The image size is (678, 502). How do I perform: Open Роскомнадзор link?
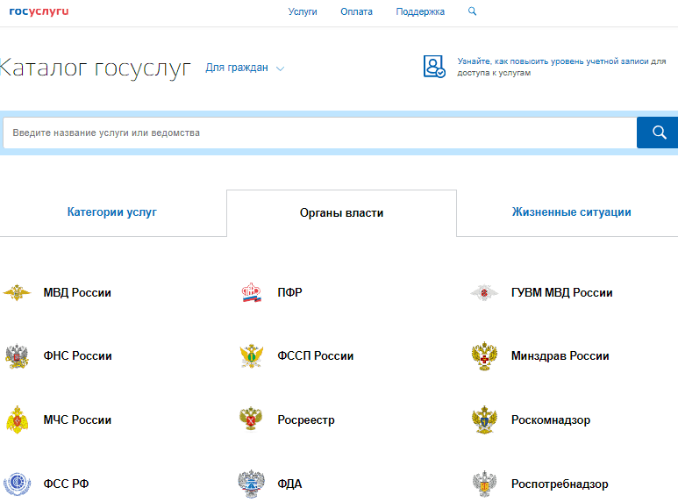[551, 420]
